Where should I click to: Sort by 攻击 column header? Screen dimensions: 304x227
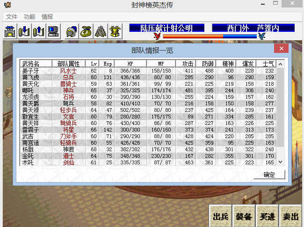(x=186, y=64)
